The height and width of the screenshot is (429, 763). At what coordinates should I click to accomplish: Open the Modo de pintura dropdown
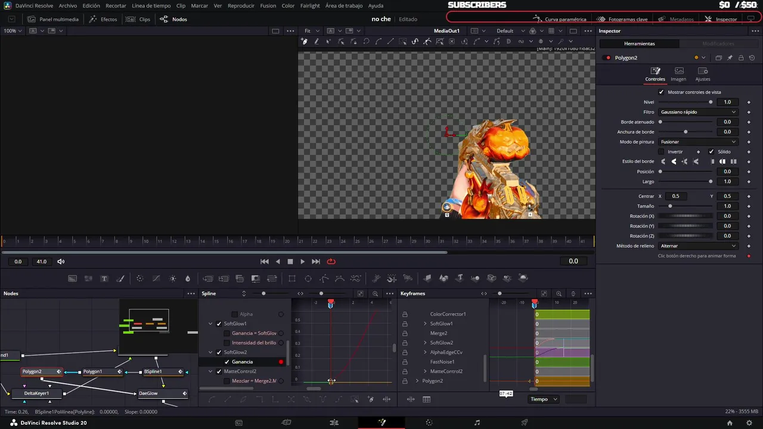698,142
